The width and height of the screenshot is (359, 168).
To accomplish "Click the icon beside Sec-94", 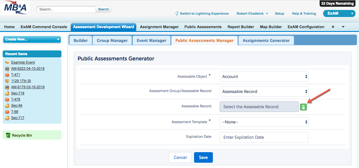I will (7, 106).
